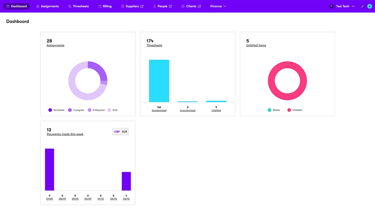Go to the Assignments menu item
This screenshot has width=375, height=212.
tap(47, 6)
